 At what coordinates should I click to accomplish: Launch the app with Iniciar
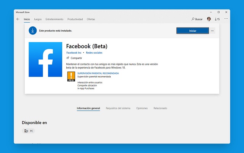[x=193, y=31]
